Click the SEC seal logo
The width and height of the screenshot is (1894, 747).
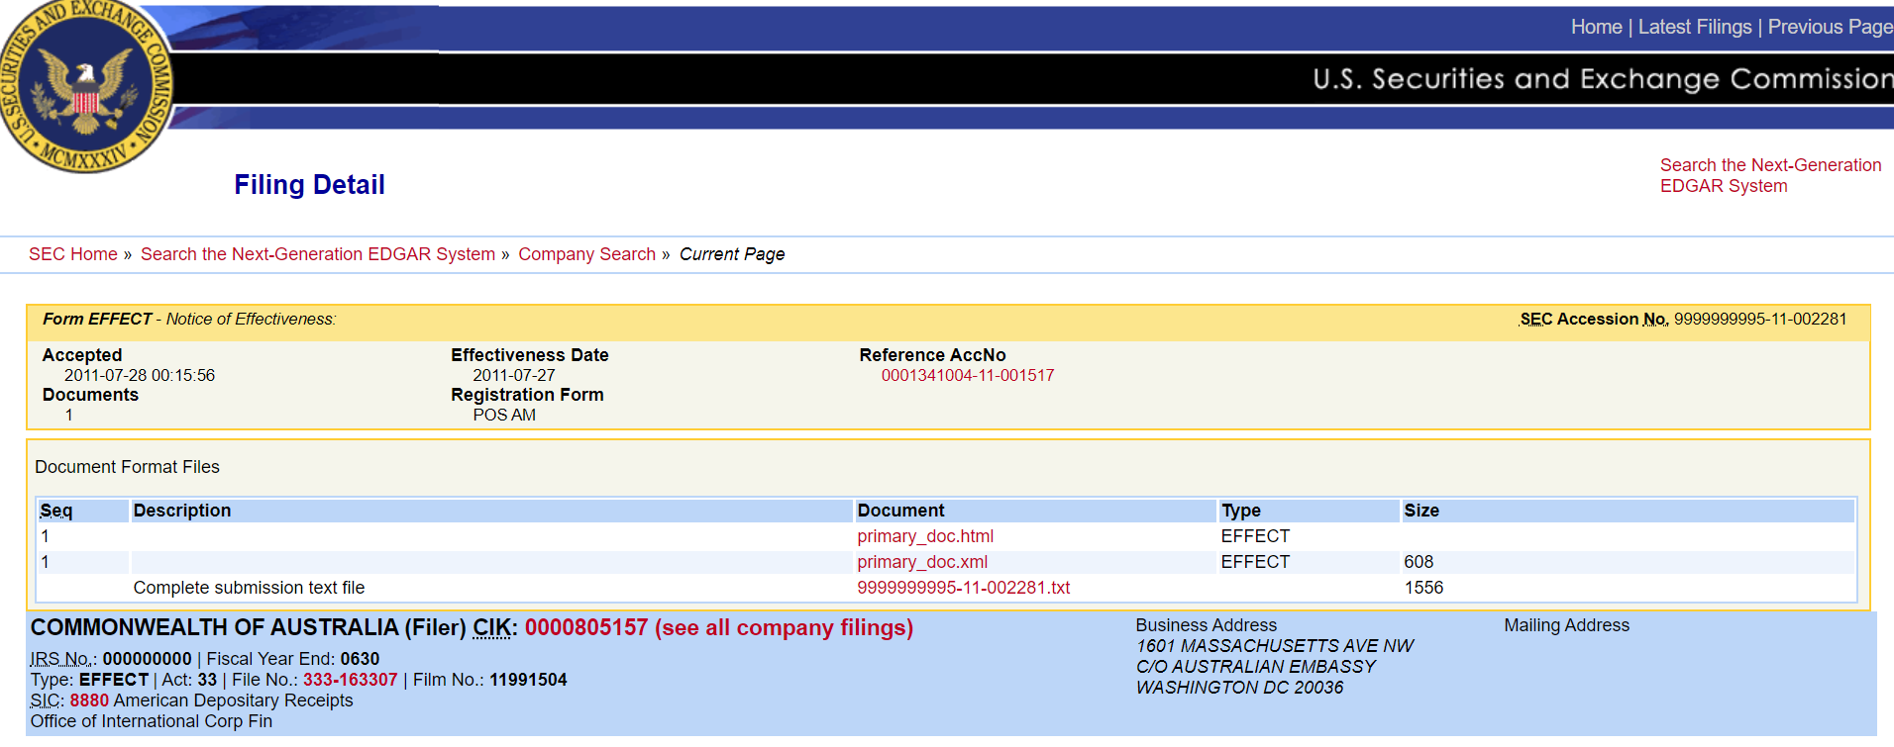click(x=86, y=86)
